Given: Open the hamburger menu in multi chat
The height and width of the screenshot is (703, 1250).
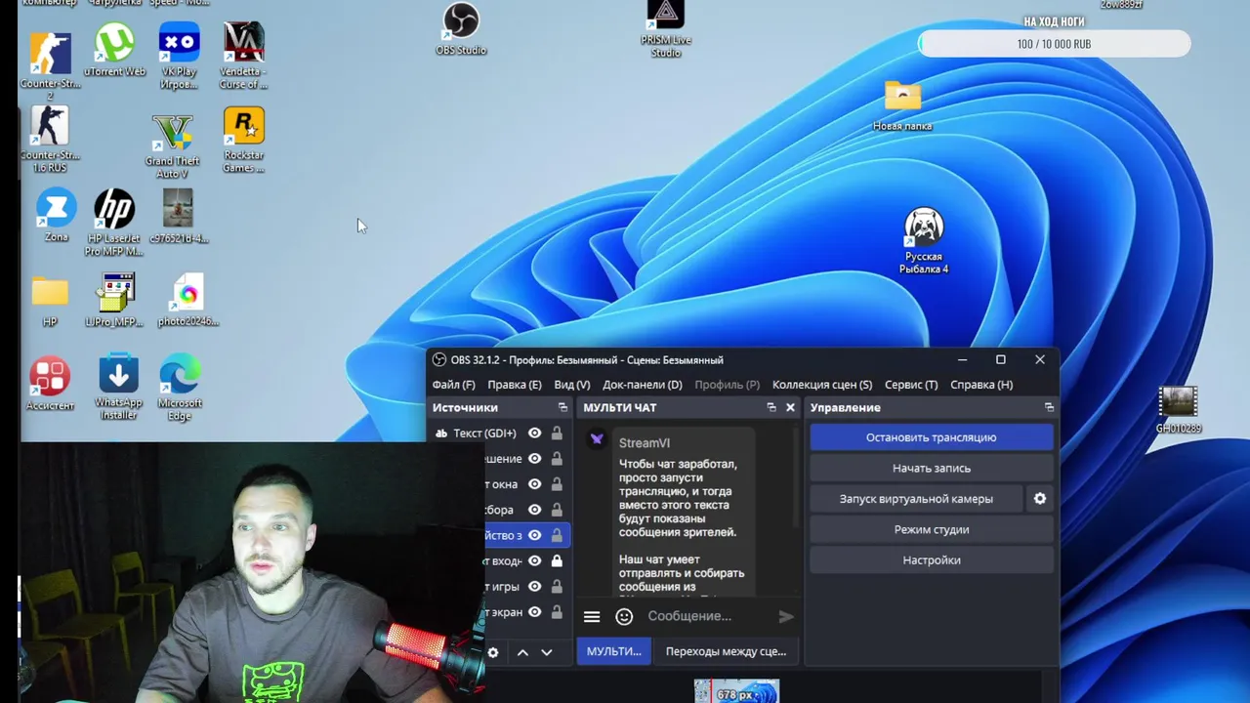Looking at the screenshot, I should coord(592,616).
